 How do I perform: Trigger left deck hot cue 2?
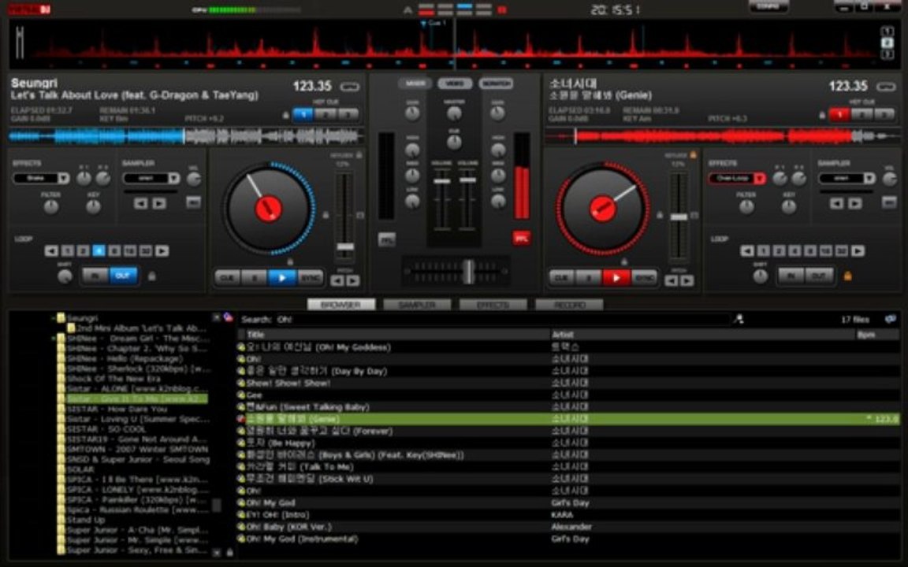pos(326,114)
